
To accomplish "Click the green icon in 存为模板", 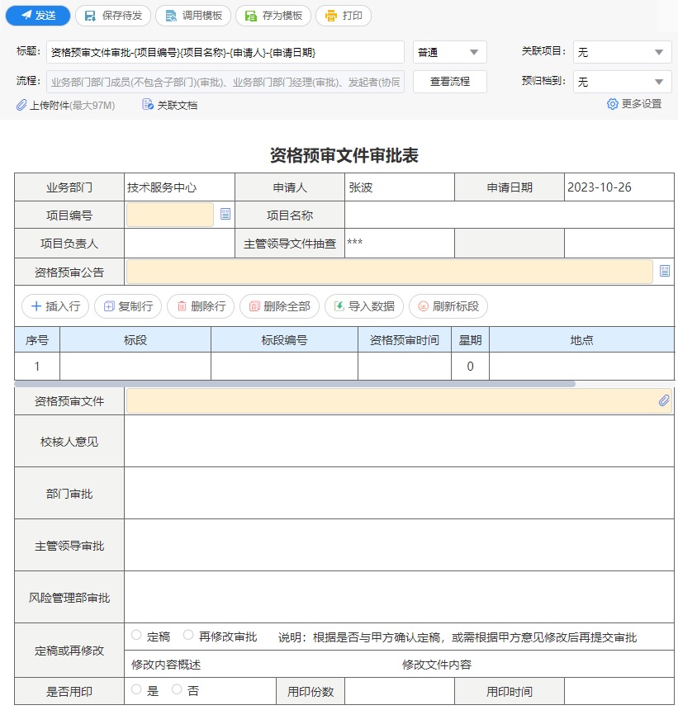I will (250, 16).
